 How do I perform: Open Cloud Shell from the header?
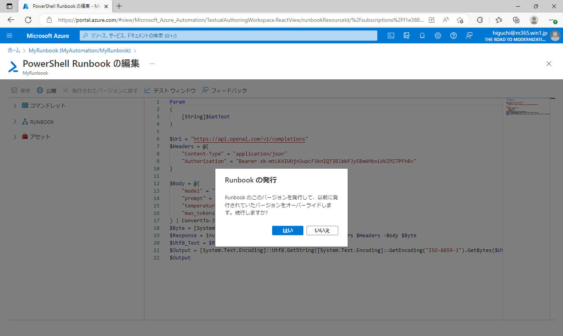(391, 36)
